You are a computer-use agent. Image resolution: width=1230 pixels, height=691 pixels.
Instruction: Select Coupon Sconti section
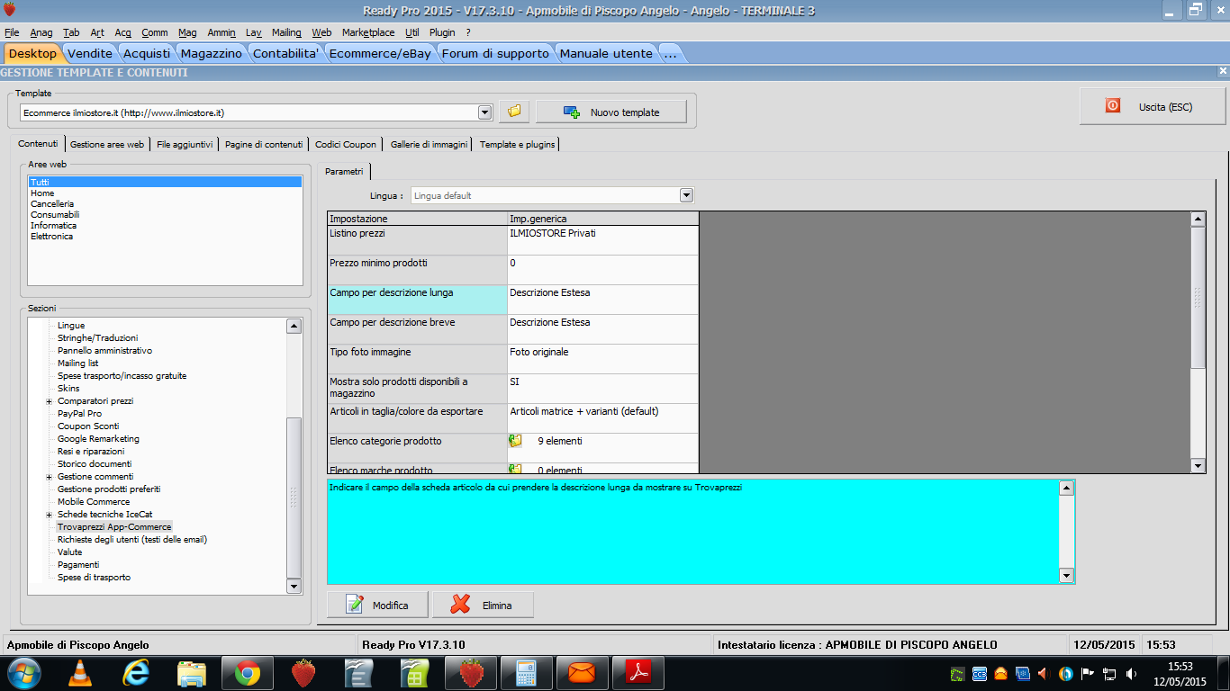[x=88, y=426]
